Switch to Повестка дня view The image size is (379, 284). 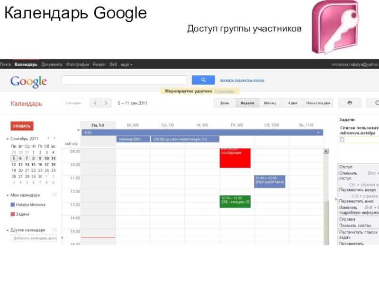tap(318, 103)
